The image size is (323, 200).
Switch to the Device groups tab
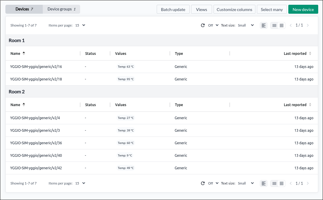[61, 9]
